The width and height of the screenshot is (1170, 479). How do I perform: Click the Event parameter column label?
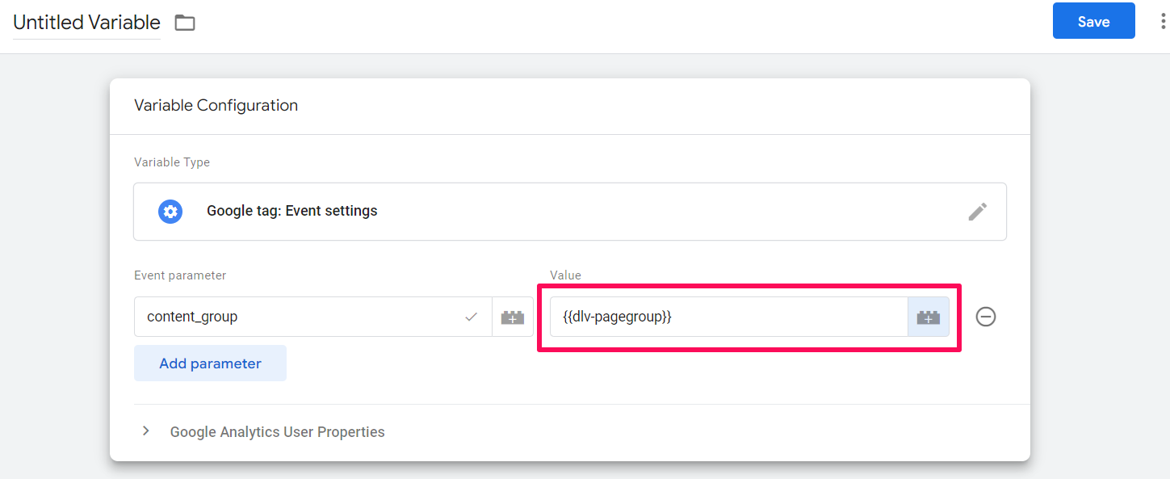coord(180,275)
